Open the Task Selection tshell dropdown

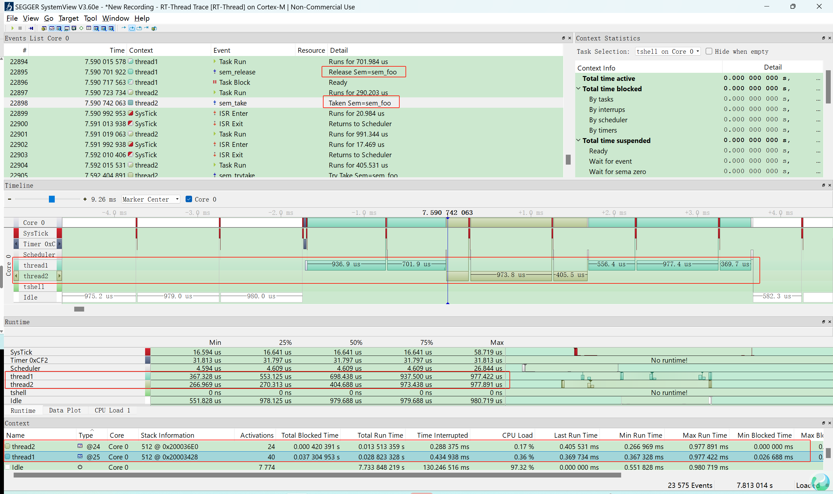pyautogui.click(x=668, y=51)
